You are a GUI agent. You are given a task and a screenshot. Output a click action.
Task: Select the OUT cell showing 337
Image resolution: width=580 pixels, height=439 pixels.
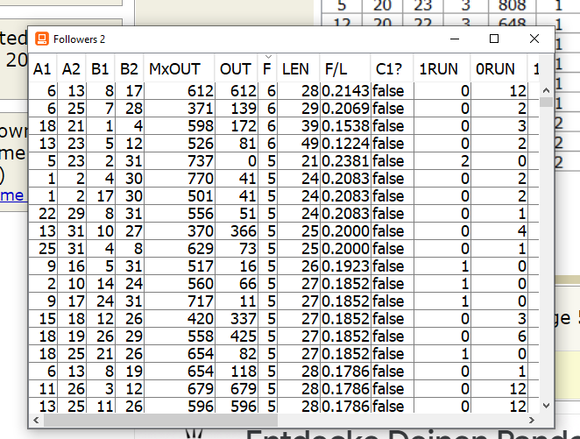(237, 319)
